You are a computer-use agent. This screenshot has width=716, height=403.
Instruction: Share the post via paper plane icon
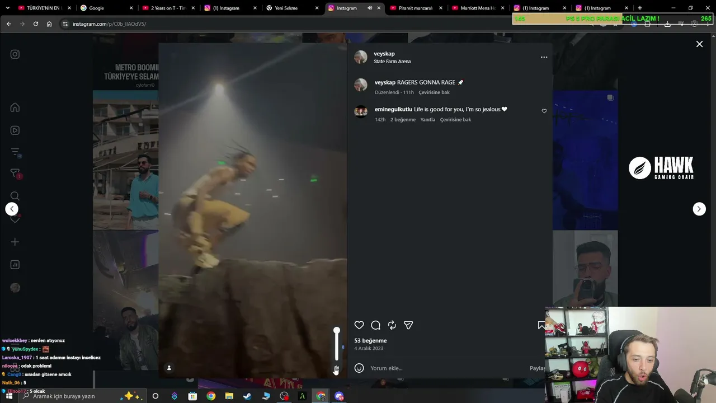408,325
